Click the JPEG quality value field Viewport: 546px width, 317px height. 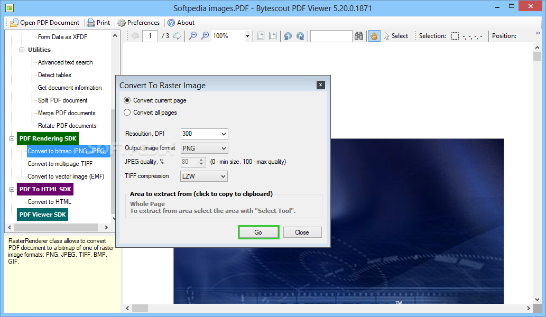(189, 162)
